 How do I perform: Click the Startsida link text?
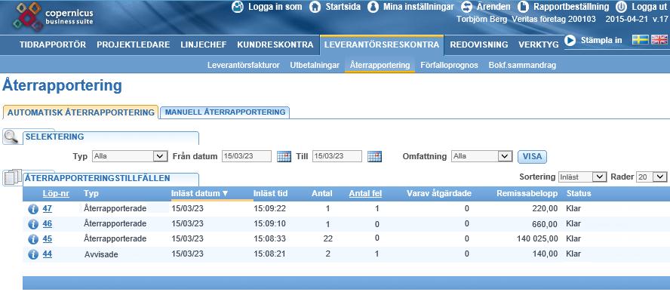coord(343,7)
